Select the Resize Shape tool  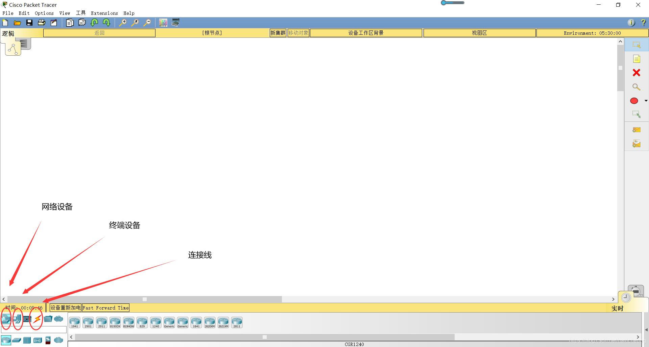[636, 114]
